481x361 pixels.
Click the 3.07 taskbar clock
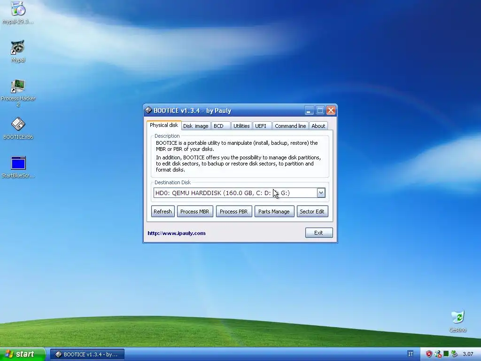pyautogui.click(x=468, y=354)
